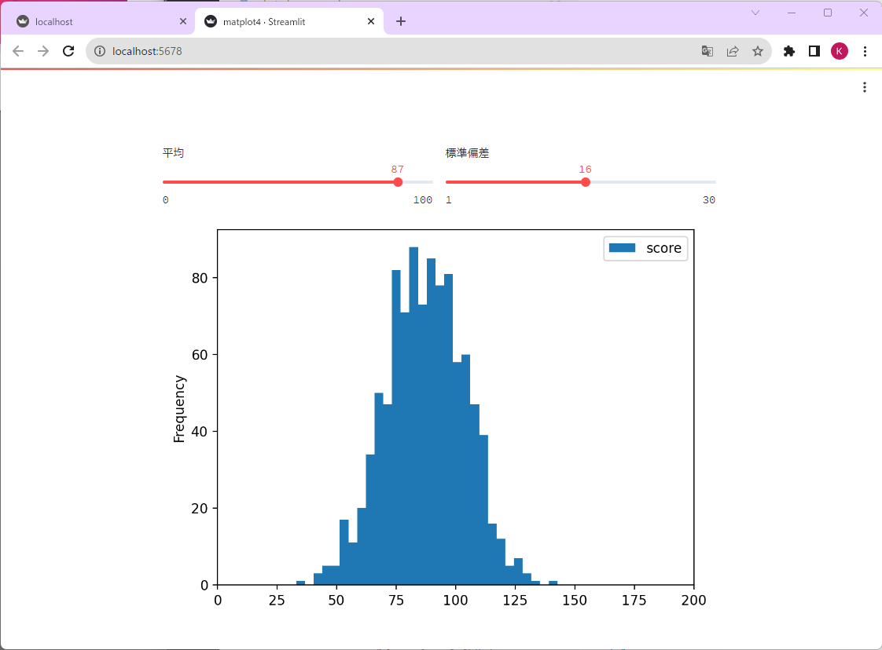This screenshot has height=650, width=882.
Task: Open the browser extensions puzzle icon
Action: pyautogui.click(x=788, y=50)
